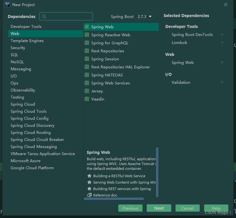This screenshot has height=218, width=236.
Task: Choose Spring Cloud Circuit Breaker category
Action: (x=46, y=140)
